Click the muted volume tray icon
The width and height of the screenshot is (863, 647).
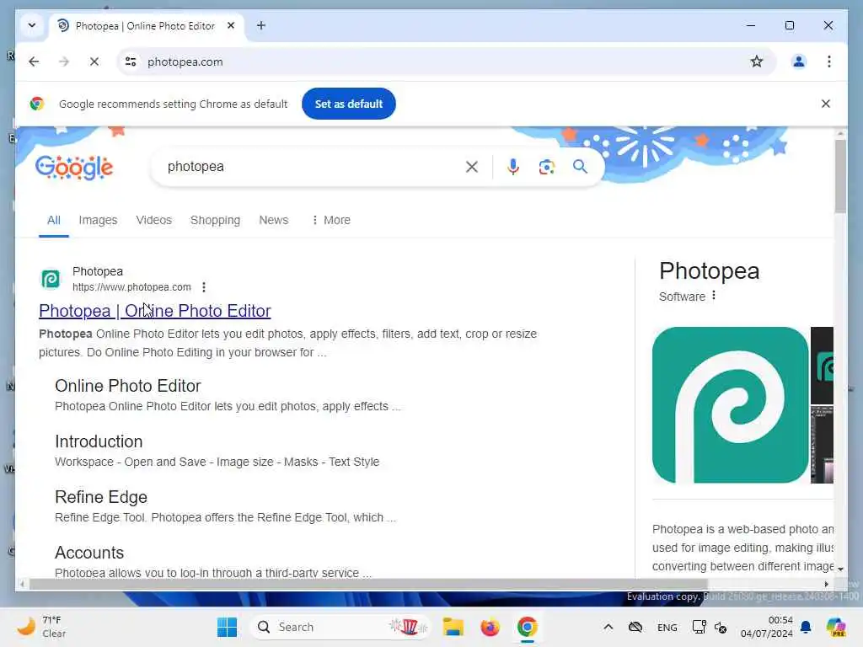point(721,627)
